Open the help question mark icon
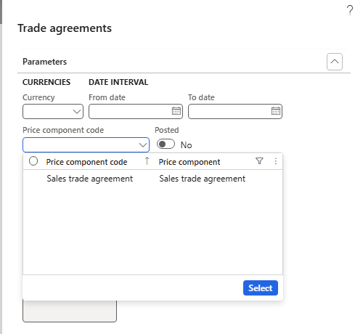Viewport: 363px width, 334px height. tap(350, 10)
